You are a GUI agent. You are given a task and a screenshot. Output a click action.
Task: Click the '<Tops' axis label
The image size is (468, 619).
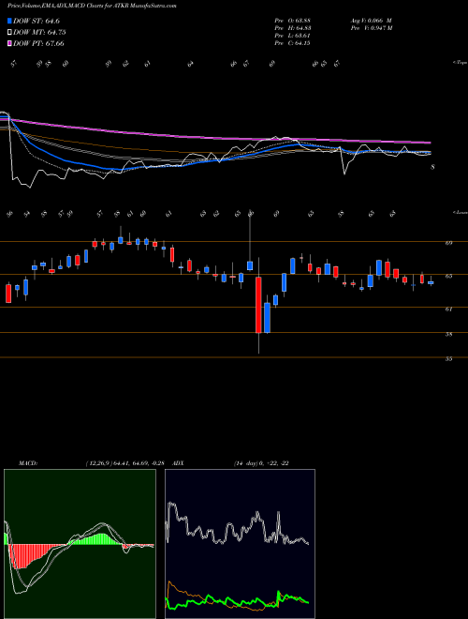(459, 63)
